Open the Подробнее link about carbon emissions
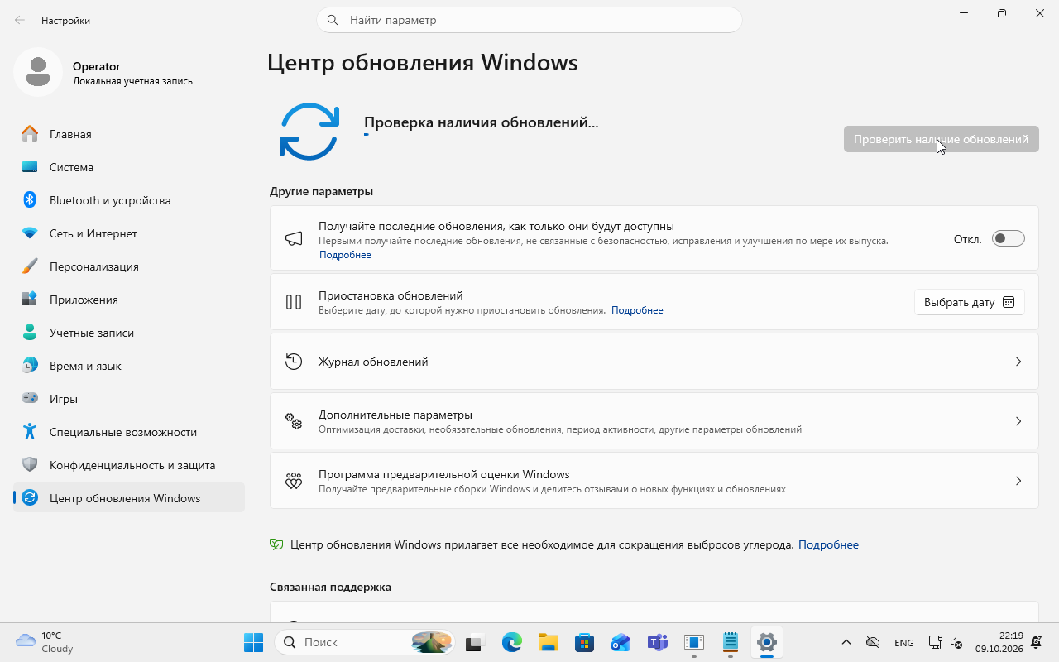This screenshot has width=1059, height=662. [x=828, y=544]
